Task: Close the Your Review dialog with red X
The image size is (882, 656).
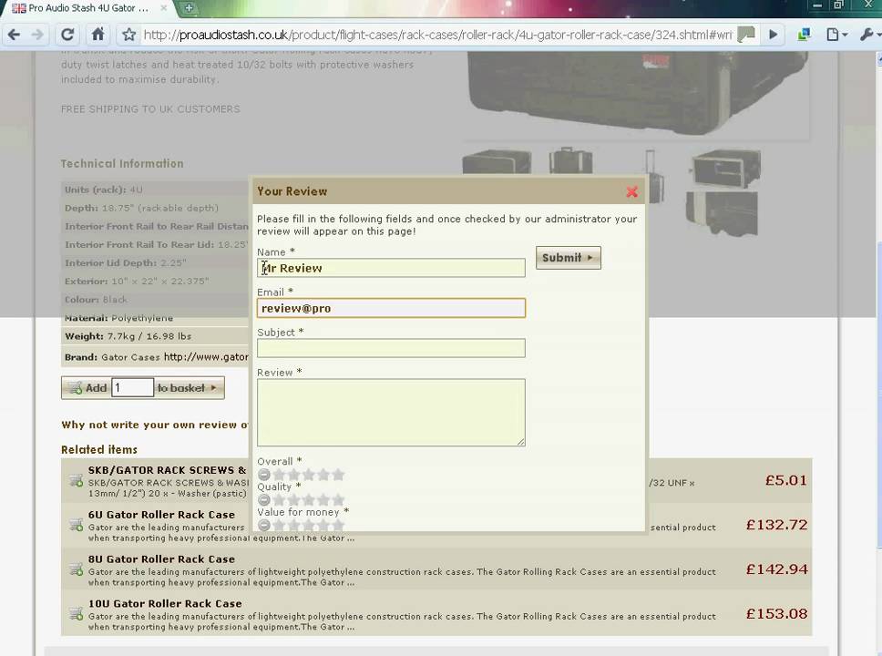Action: pyautogui.click(x=631, y=192)
